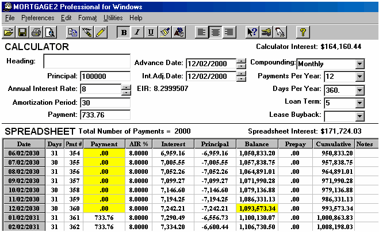Toggle Underline formatting button
379x232 pixels.
(x=151, y=32)
